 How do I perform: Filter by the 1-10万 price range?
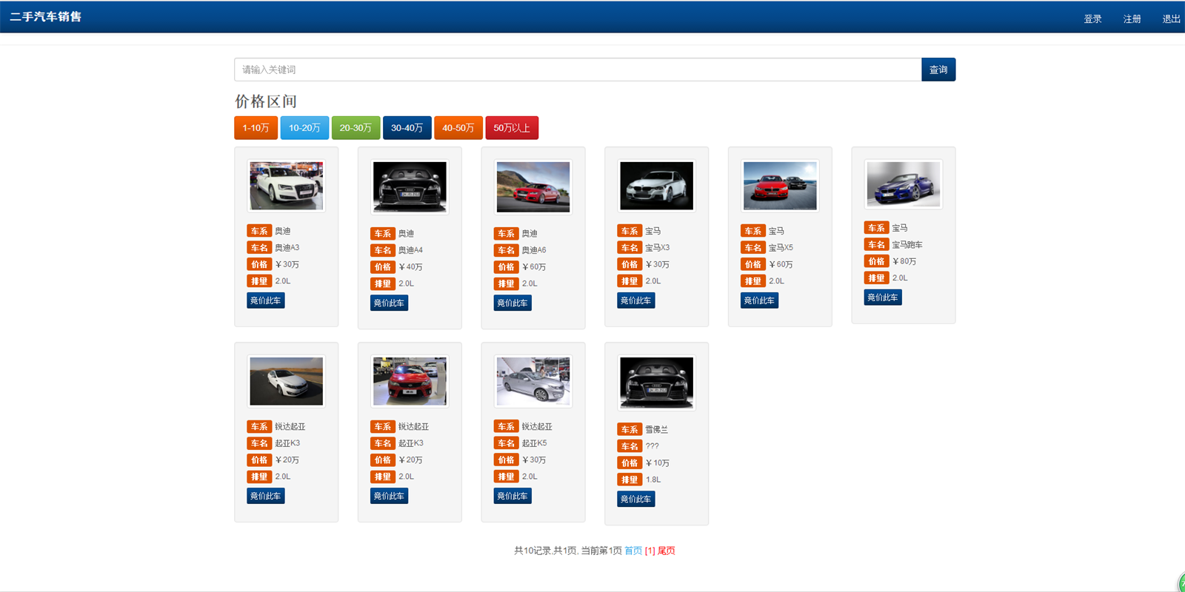(x=256, y=128)
